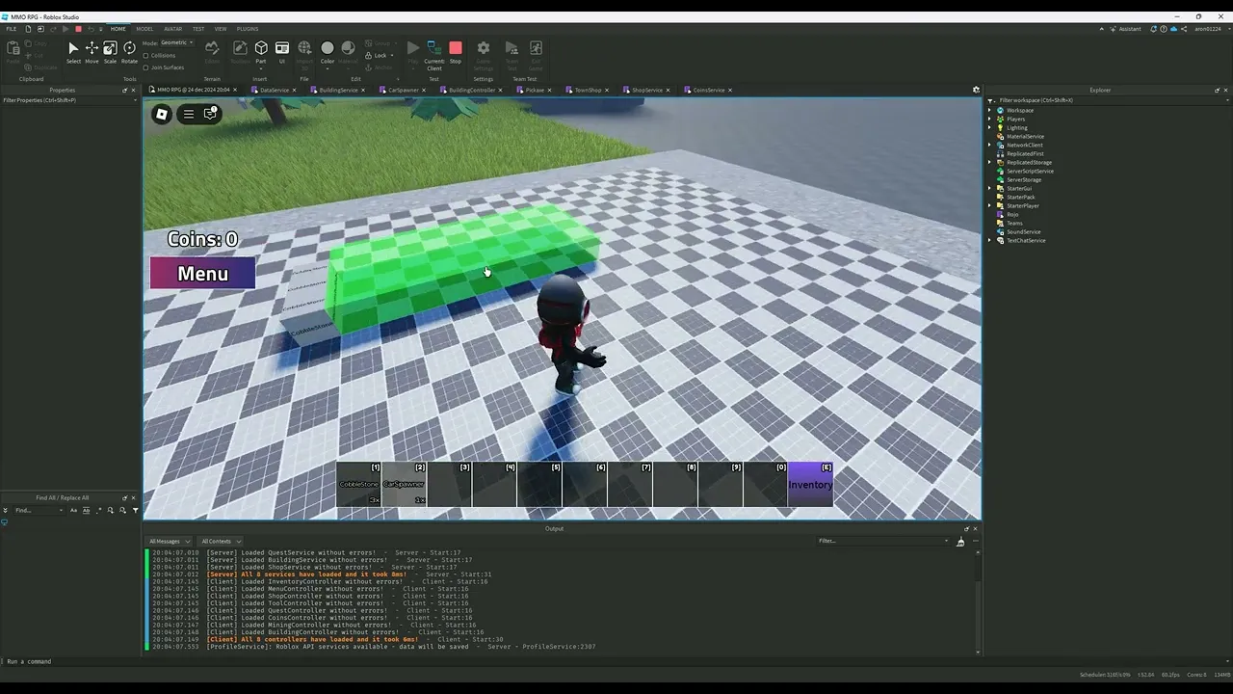
Task: Clear the Output log with the broom icon
Action: (960, 542)
